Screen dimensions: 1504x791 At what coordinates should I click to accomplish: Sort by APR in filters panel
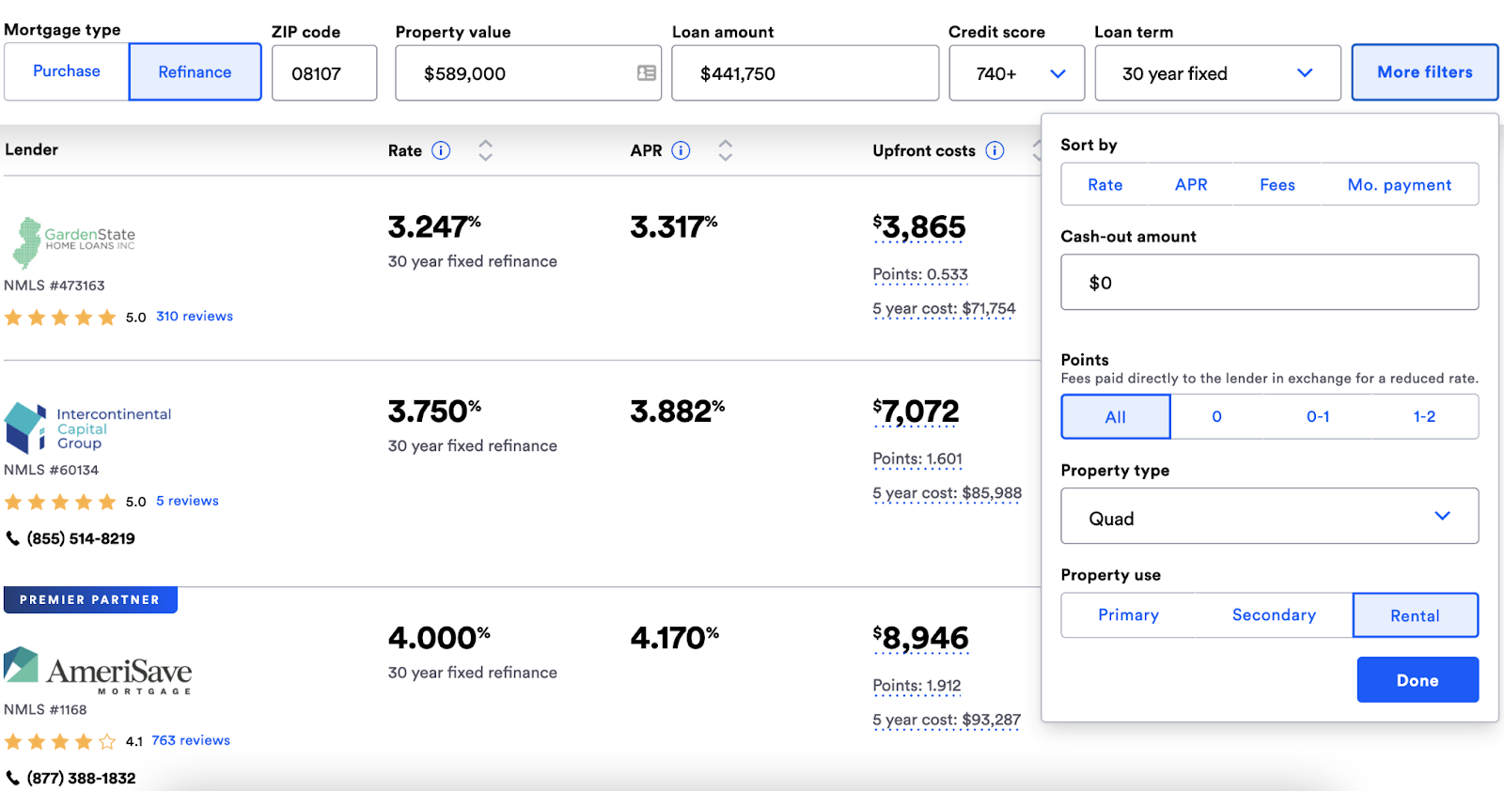tap(1191, 185)
